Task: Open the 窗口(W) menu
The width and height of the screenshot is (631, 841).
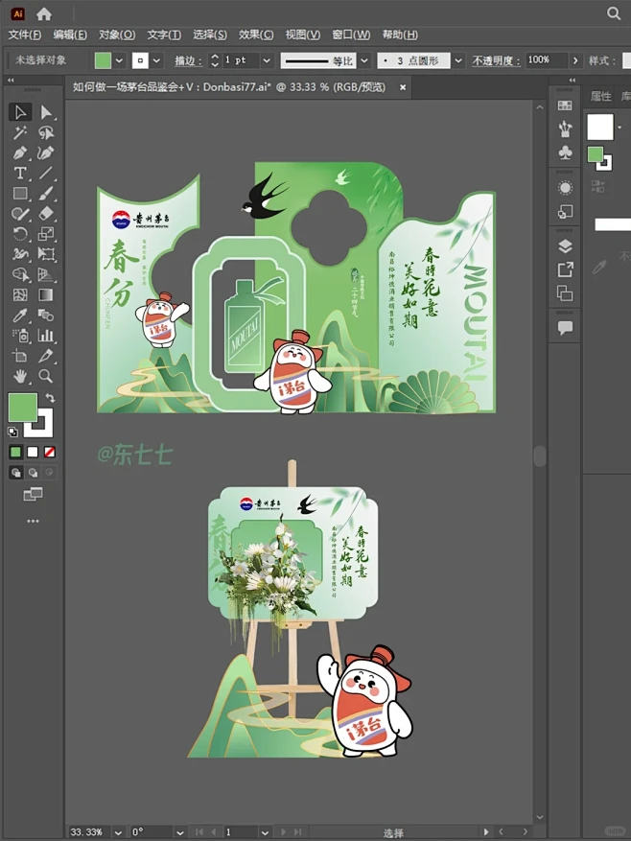Action: click(x=351, y=35)
